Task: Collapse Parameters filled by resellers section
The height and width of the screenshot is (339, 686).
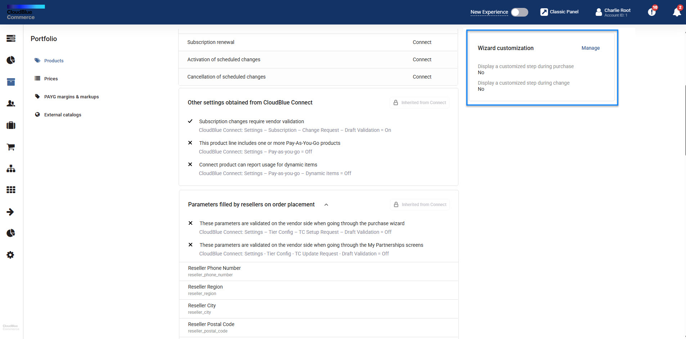Action: click(326, 205)
